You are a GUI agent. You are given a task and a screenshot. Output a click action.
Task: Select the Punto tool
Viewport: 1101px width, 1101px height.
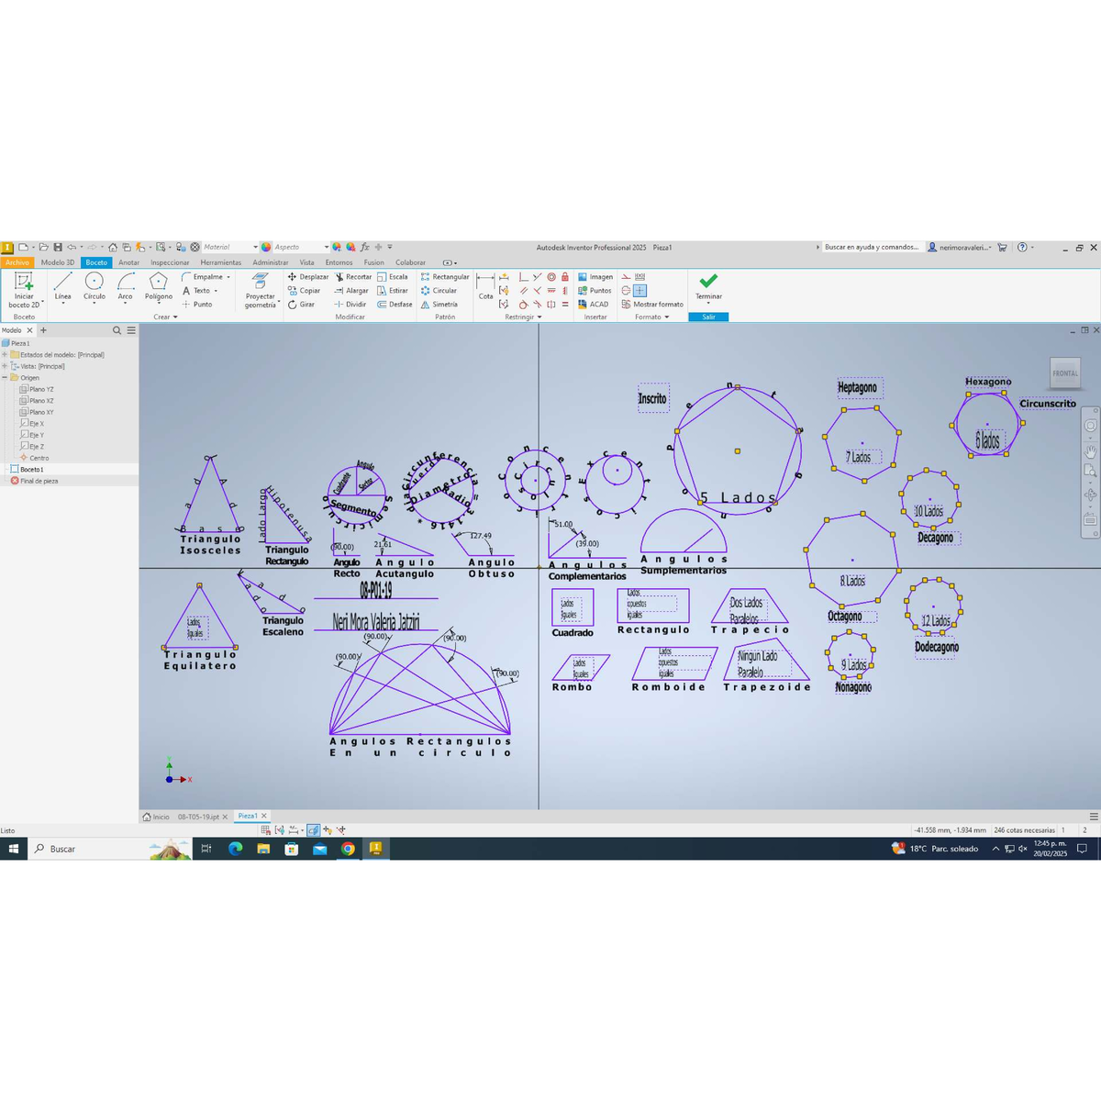coord(197,305)
